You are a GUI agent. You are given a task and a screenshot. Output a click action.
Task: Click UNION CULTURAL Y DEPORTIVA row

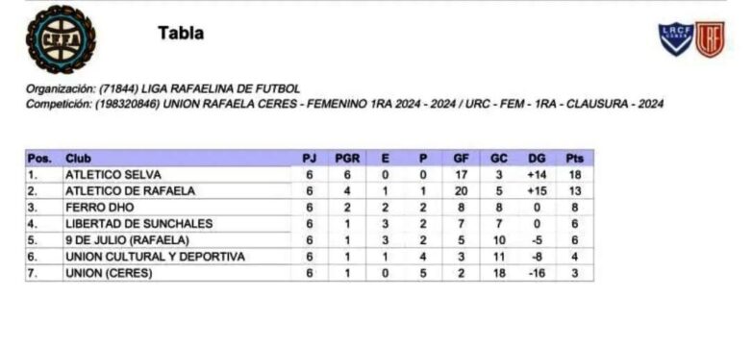tap(310, 257)
